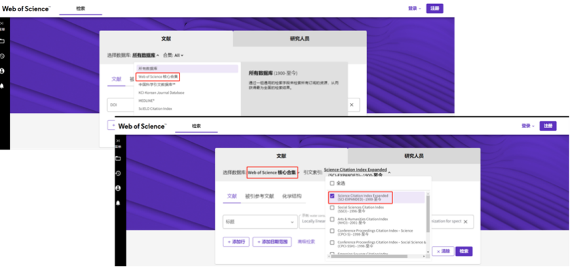Check Arts & Humanities Citation Index box
Image resolution: width=570 pixels, height=267 pixels.
pyautogui.click(x=332, y=219)
